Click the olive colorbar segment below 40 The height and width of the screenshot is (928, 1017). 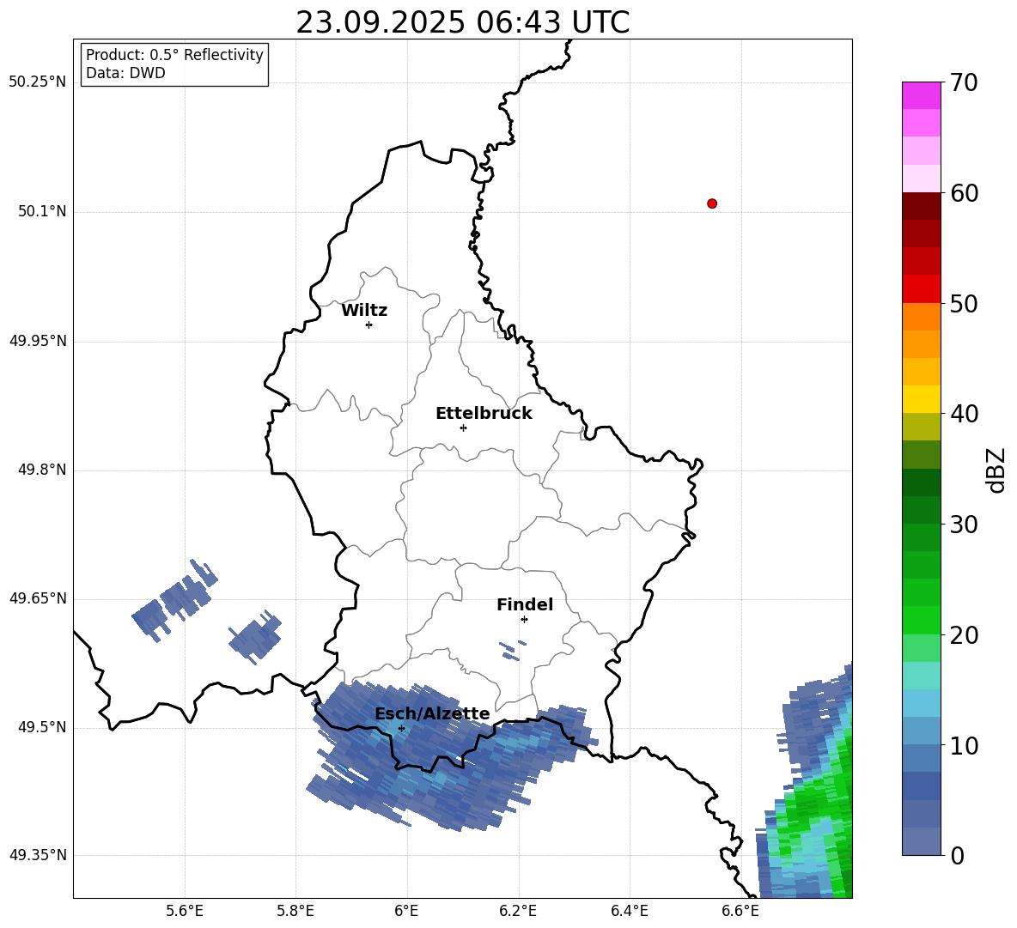pyautogui.click(x=921, y=427)
